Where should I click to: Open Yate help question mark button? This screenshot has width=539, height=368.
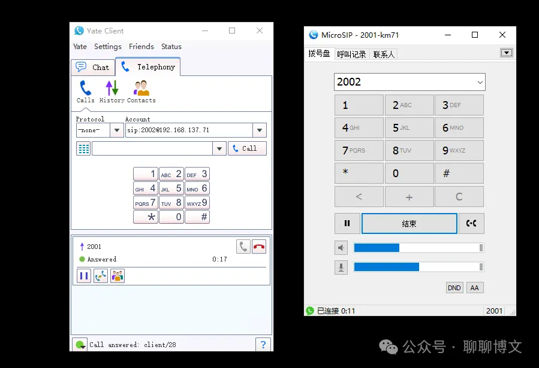click(263, 345)
